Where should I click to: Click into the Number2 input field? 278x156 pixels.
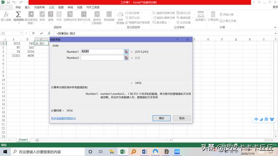[103, 58]
